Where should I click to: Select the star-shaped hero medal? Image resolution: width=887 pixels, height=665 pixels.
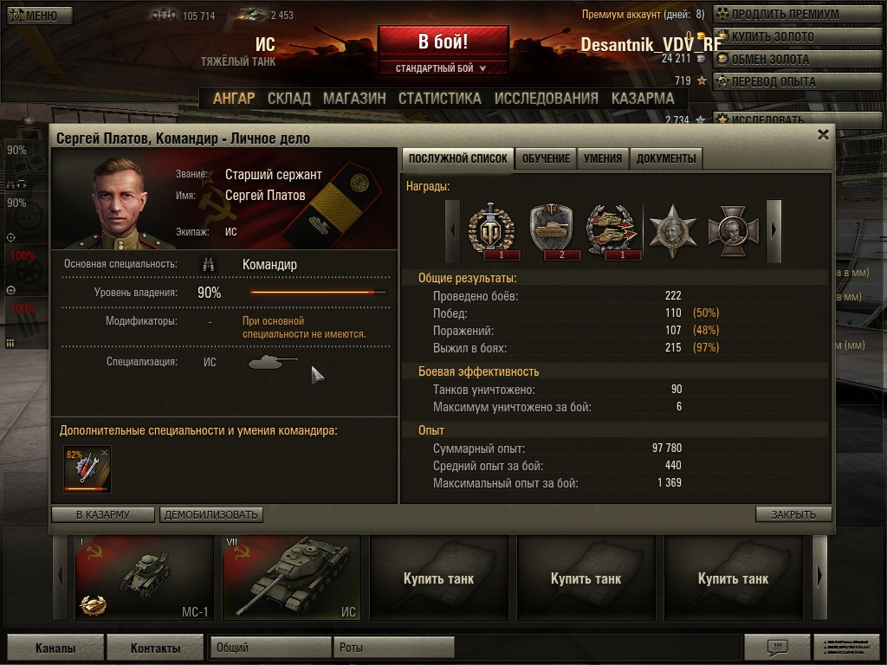[672, 230]
